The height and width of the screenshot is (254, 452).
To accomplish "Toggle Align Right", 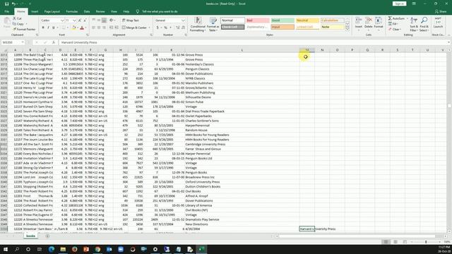I will click(x=104, y=28).
